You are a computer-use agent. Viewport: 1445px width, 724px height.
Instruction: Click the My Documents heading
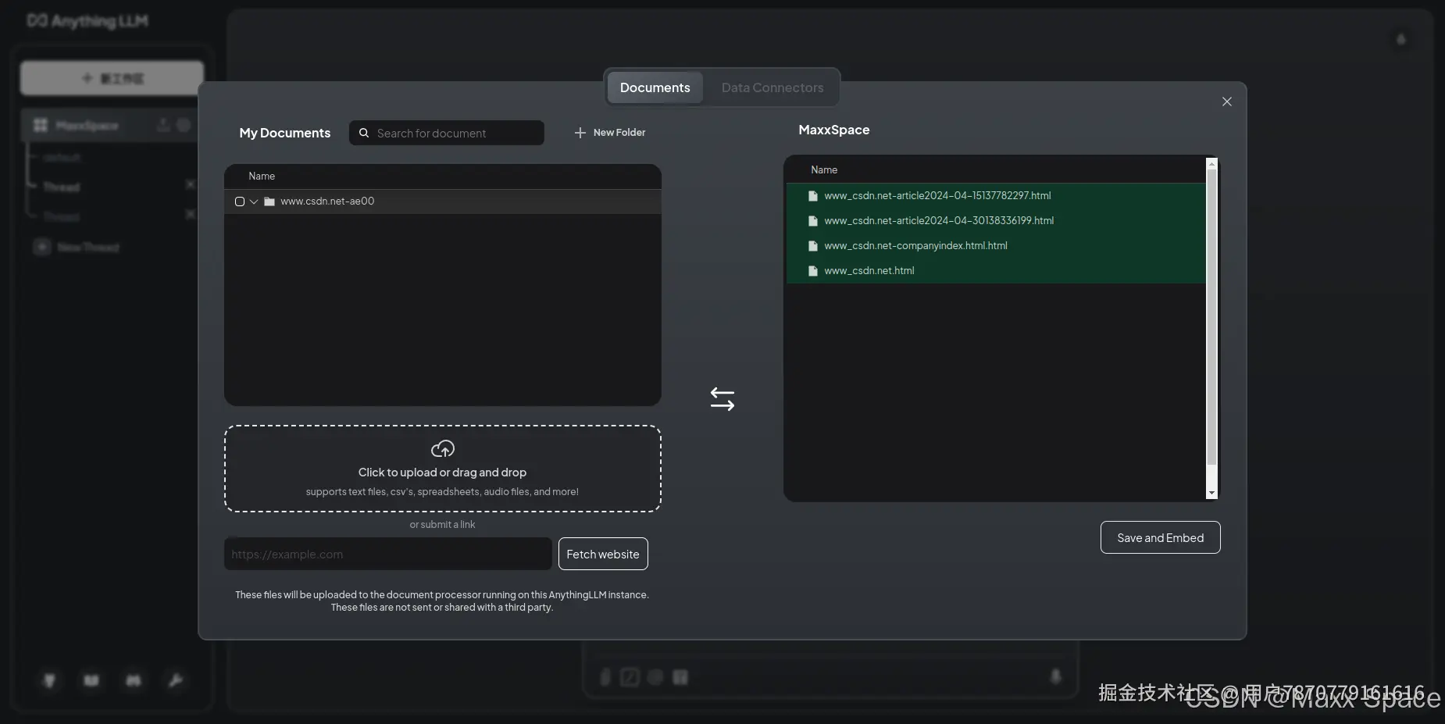[285, 133]
